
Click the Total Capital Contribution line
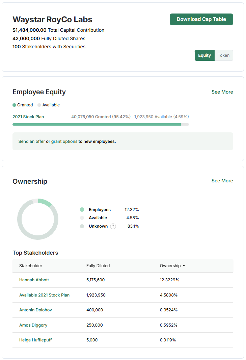(x=58, y=30)
